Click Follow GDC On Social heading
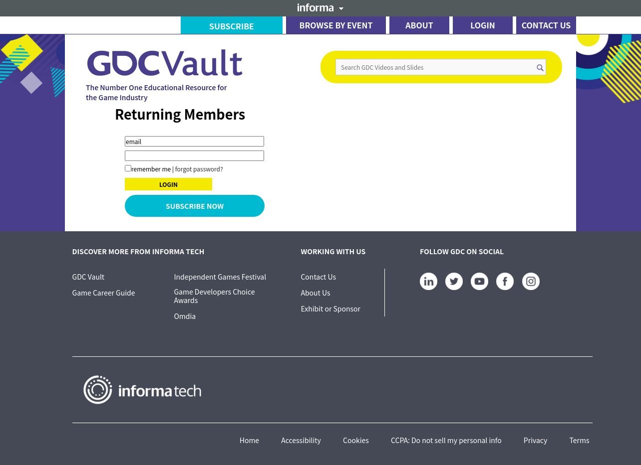The height and width of the screenshot is (465, 641). coord(462,251)
